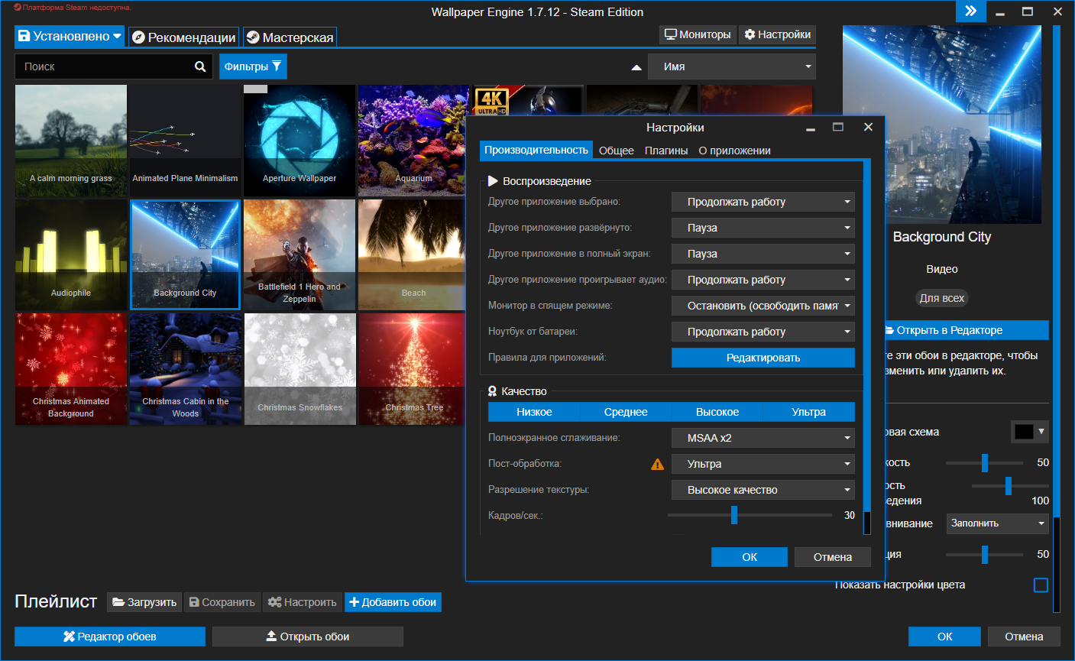Toggle ascending sort arrow next to Имя
The image size is (1075, 661).
tap(636, 67)
